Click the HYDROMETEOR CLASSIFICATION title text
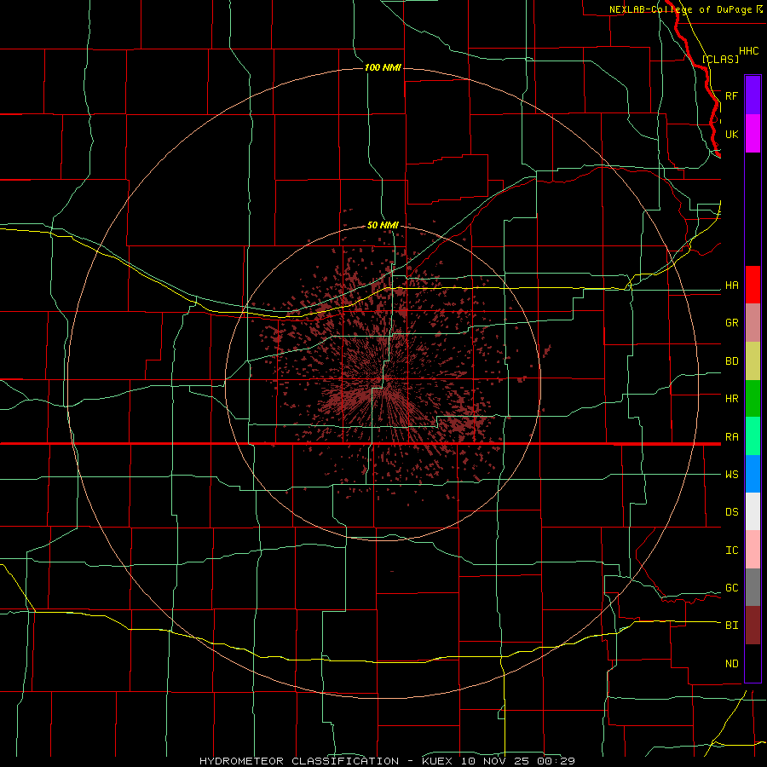The image size is (767, 767). [x=299, y=761]
